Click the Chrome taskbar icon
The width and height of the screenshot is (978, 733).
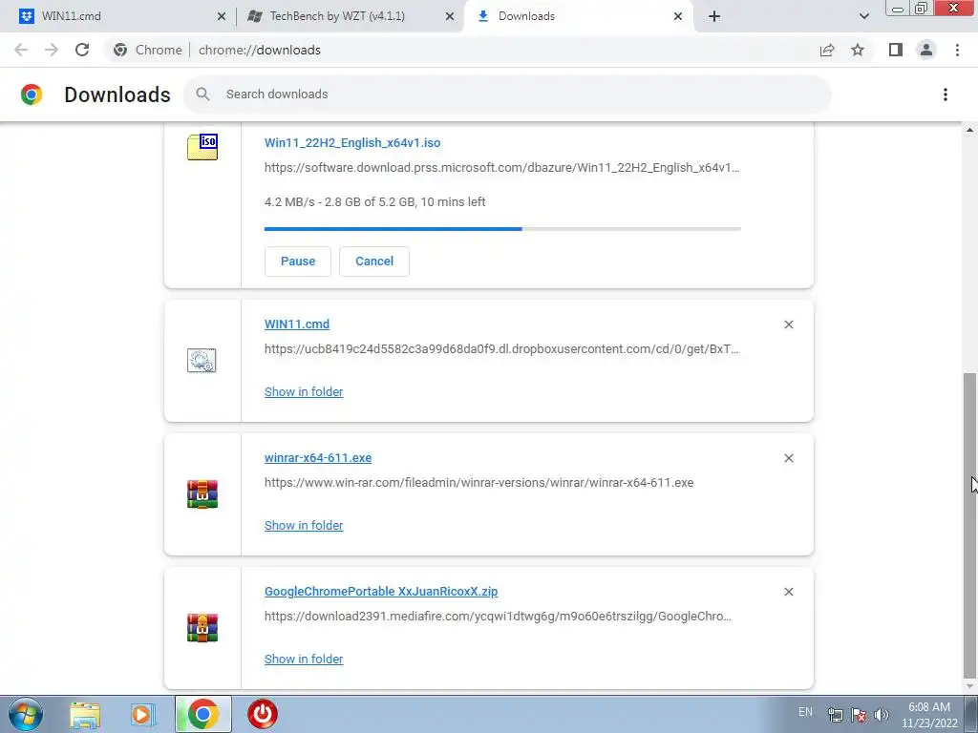point(202,714)
